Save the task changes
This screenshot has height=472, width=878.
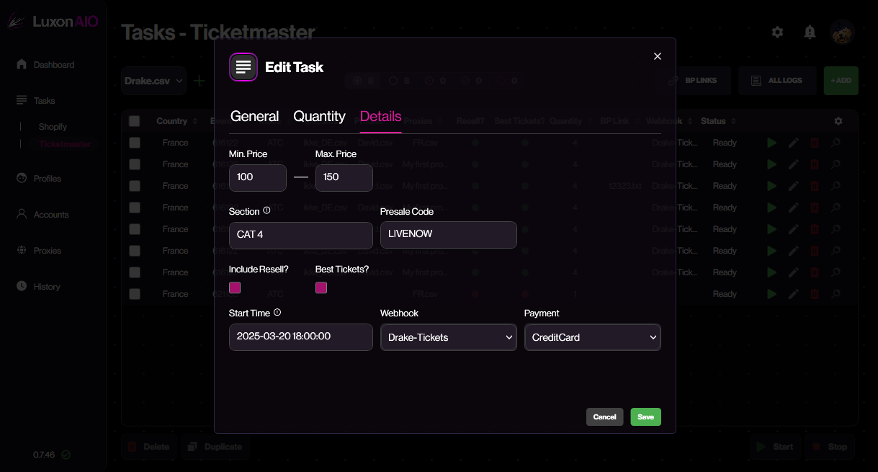pos(645,417)
